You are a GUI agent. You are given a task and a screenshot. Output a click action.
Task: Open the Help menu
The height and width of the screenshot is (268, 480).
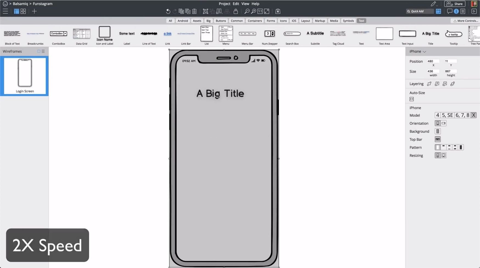[255, 4]
